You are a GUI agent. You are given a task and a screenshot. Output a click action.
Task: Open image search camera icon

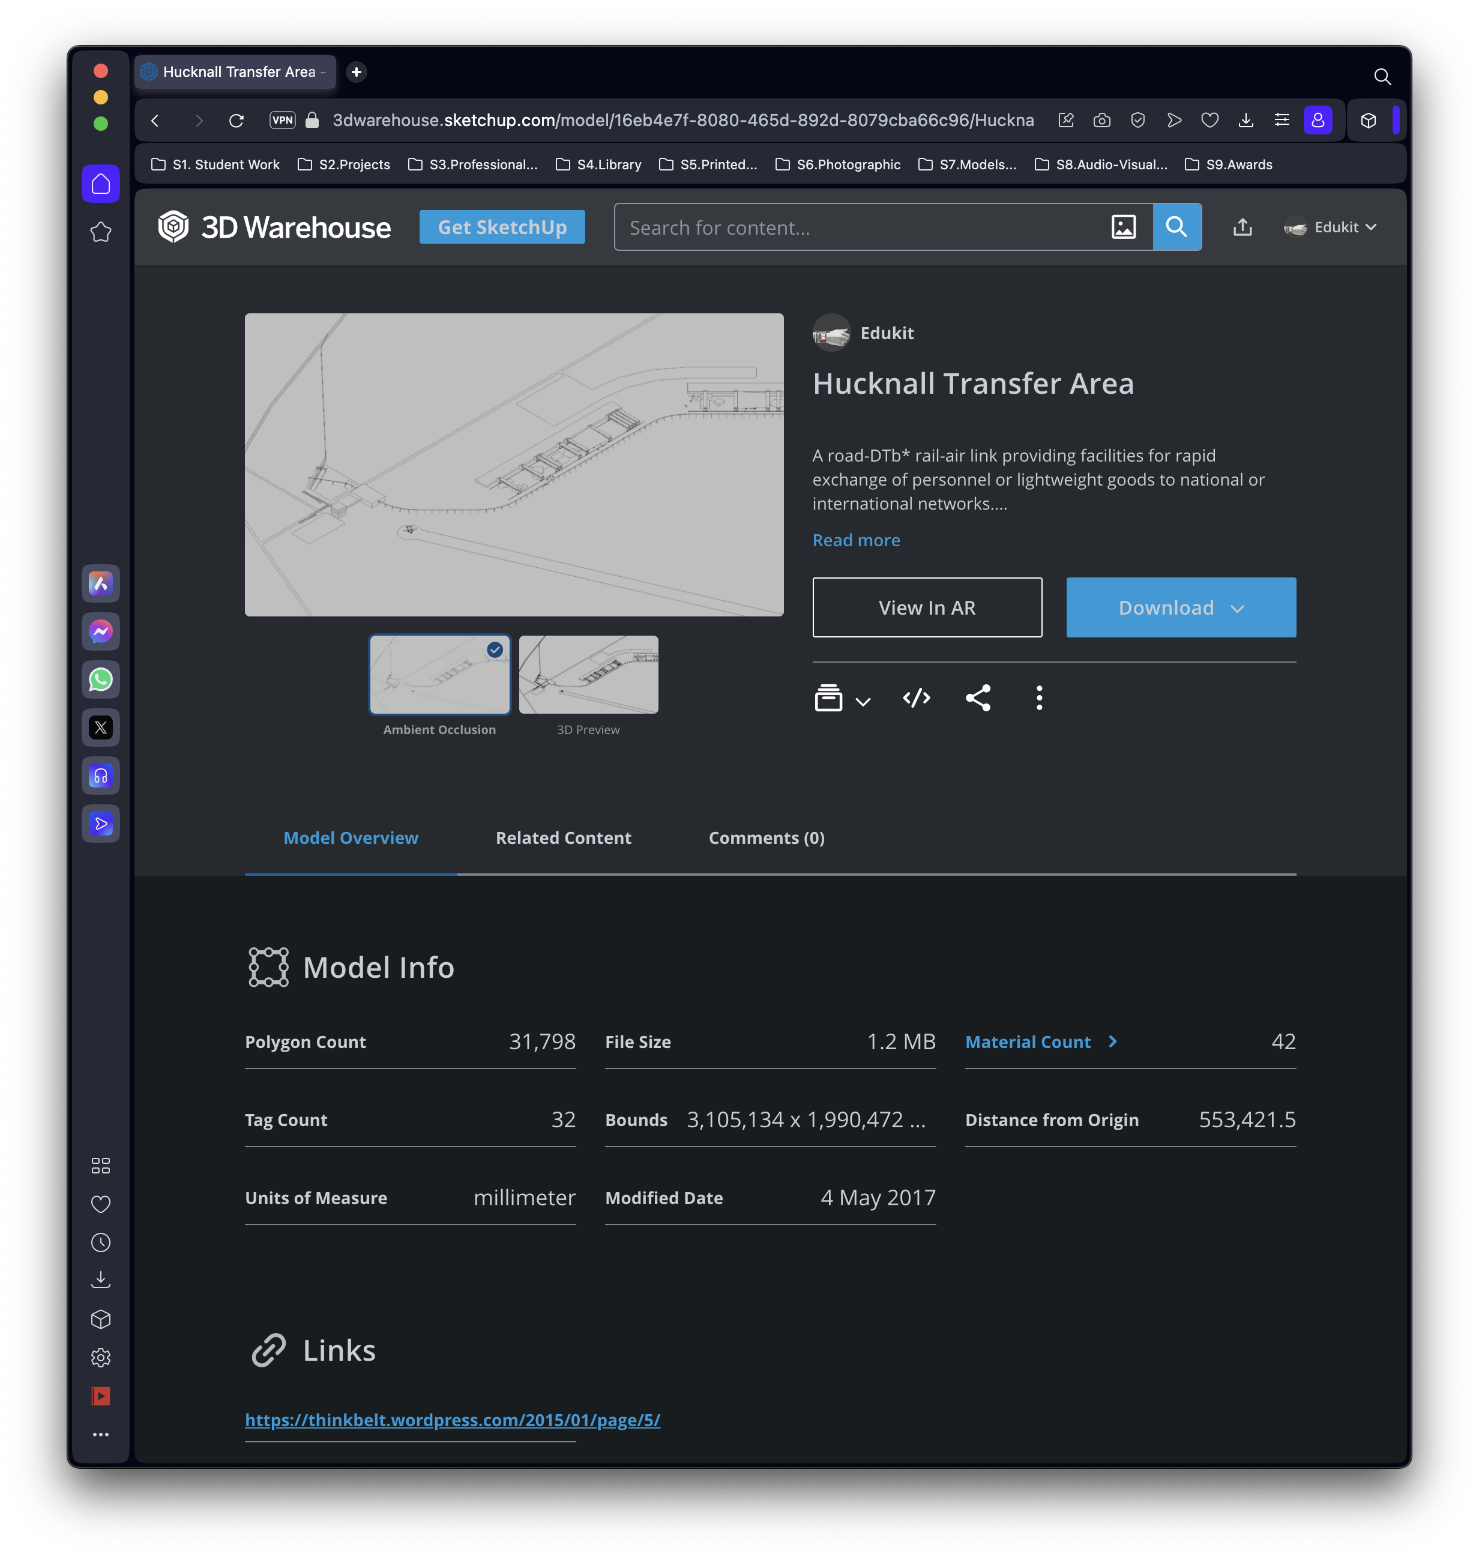[1124, 227]
